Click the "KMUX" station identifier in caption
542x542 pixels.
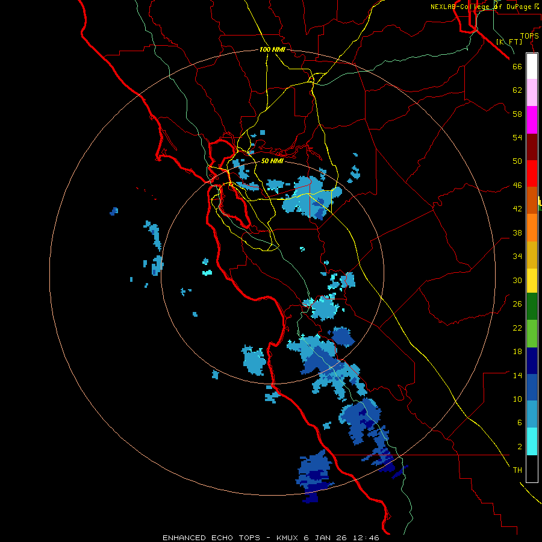[288, 538]
